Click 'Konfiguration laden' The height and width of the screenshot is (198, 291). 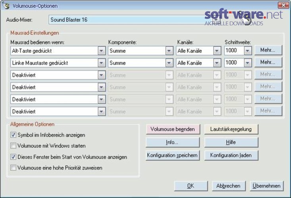click(x=231, y=155)
